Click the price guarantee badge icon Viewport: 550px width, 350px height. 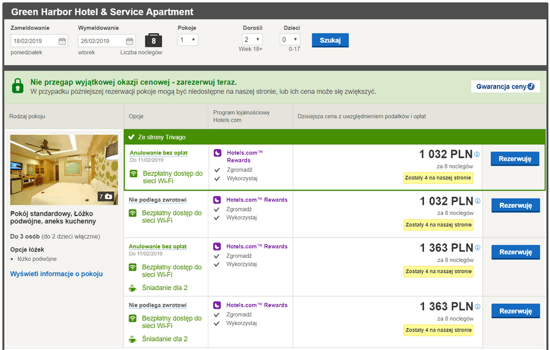pyautogui.click(x=531, y=86)
